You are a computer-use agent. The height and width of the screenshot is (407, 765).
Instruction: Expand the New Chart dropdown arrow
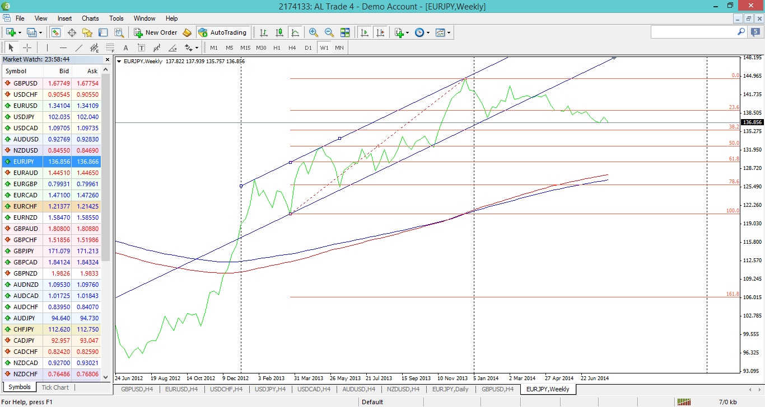(x=20, y=32)
